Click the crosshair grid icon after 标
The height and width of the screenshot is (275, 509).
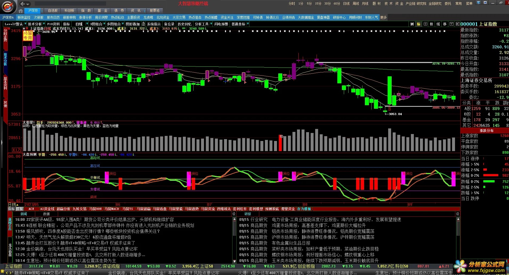[x=425, y=24]
